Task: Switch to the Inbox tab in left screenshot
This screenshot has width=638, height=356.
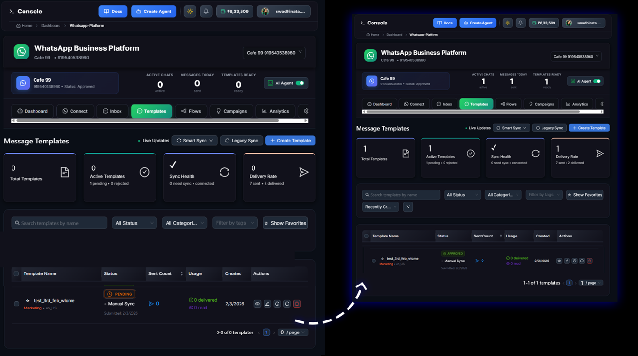Action: pos(112,111)
